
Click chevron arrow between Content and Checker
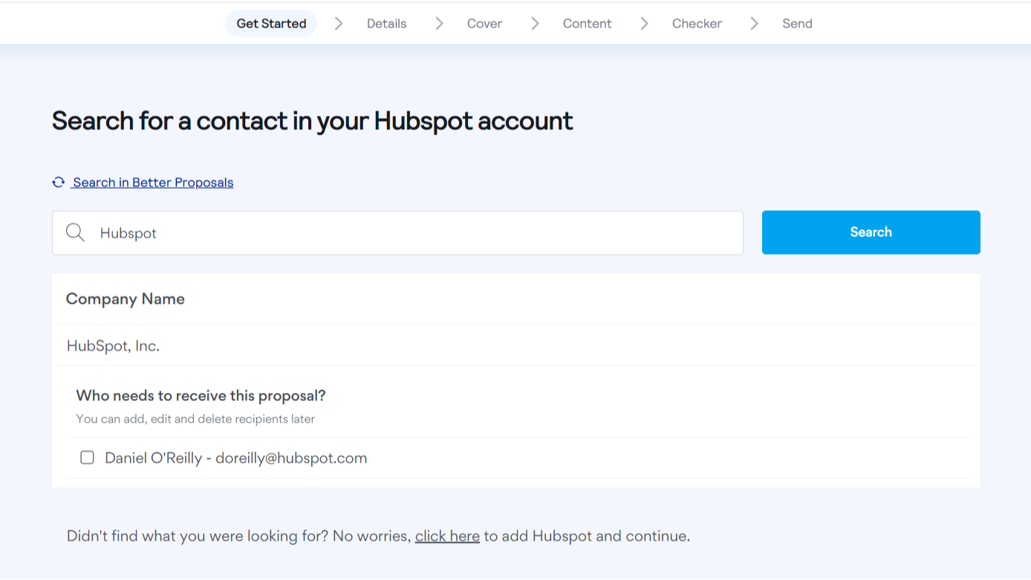pyautogui.click(x=644, y=24)
